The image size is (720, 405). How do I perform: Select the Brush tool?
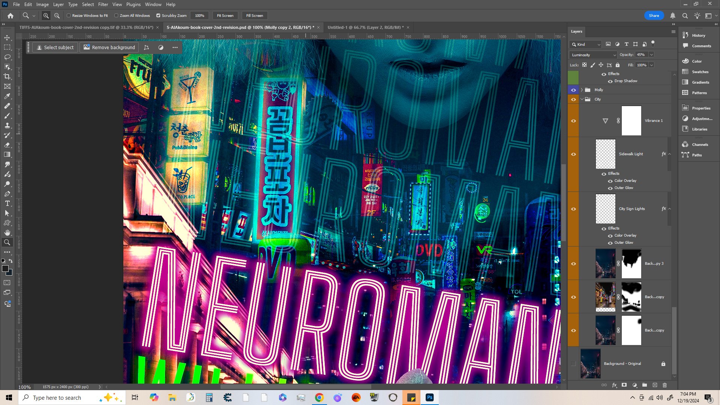coord(7,115)
